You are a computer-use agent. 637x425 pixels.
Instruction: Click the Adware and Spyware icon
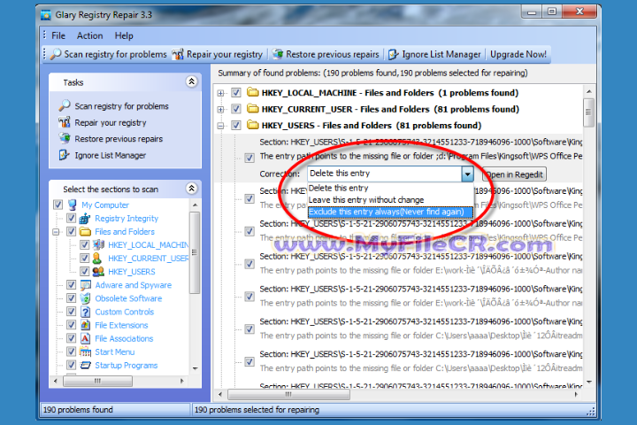coord(85,285)
